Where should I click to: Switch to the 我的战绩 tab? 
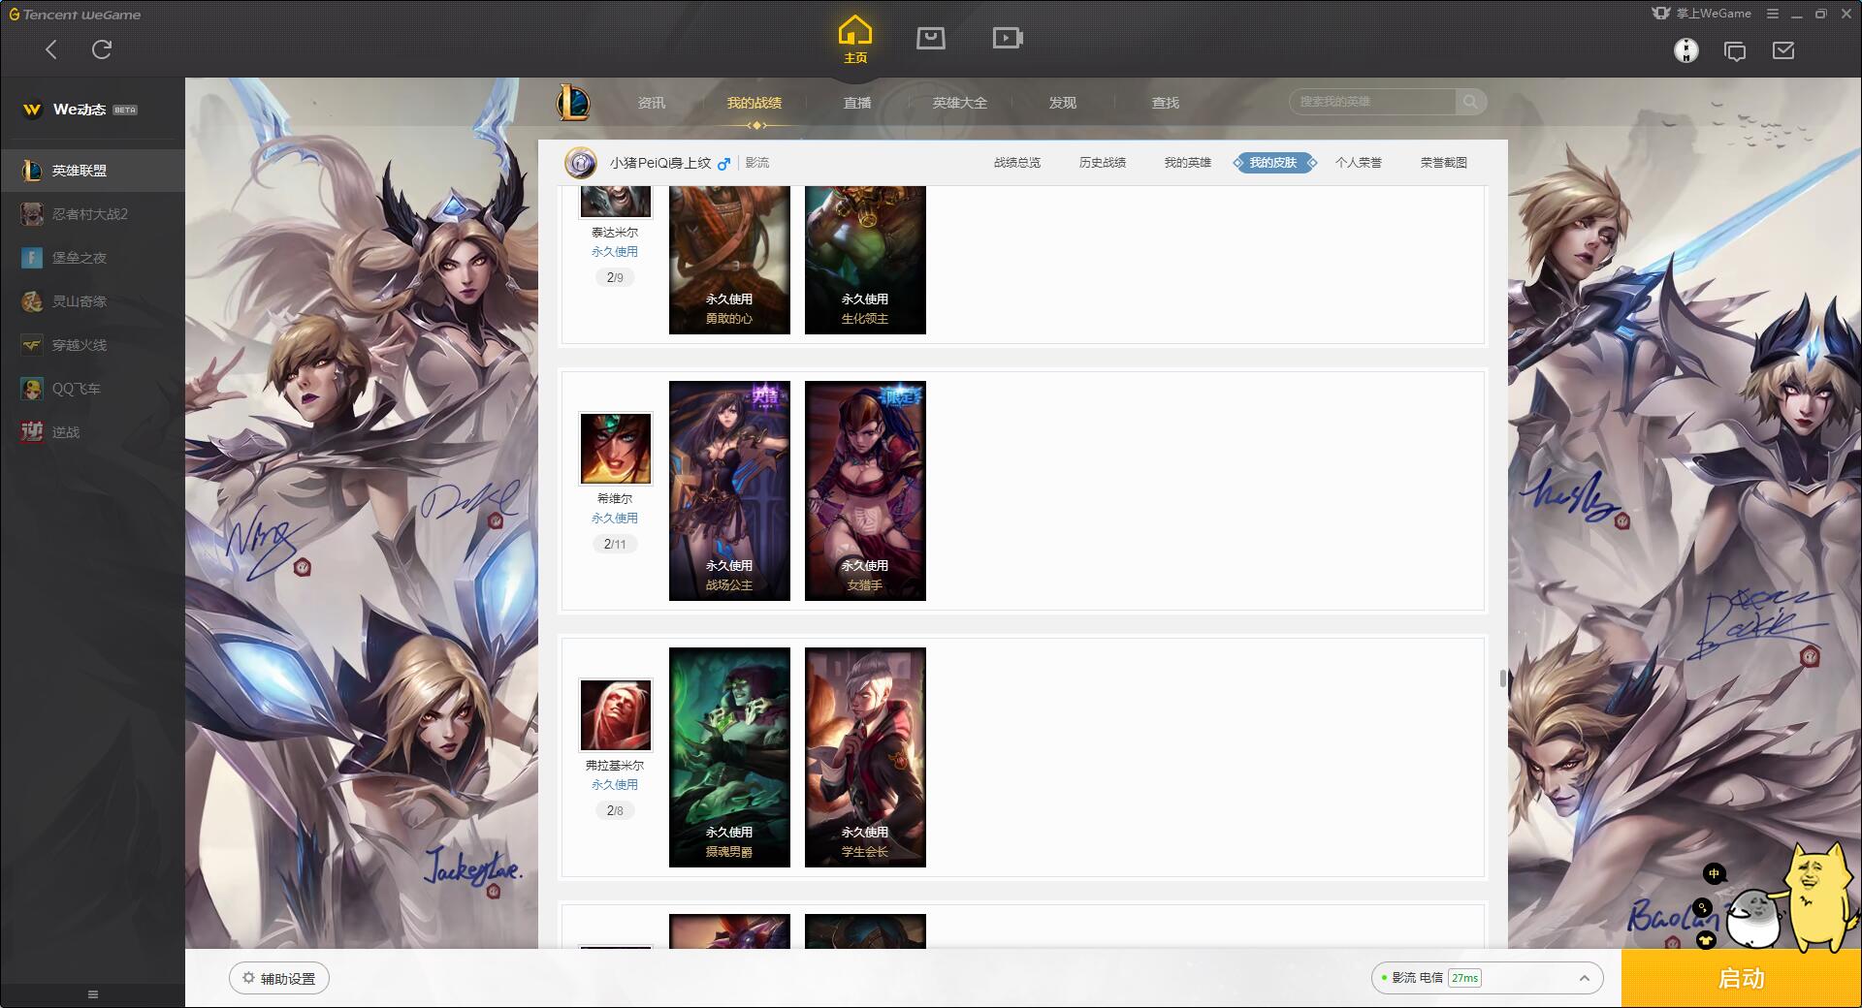[x=754, y=103]
